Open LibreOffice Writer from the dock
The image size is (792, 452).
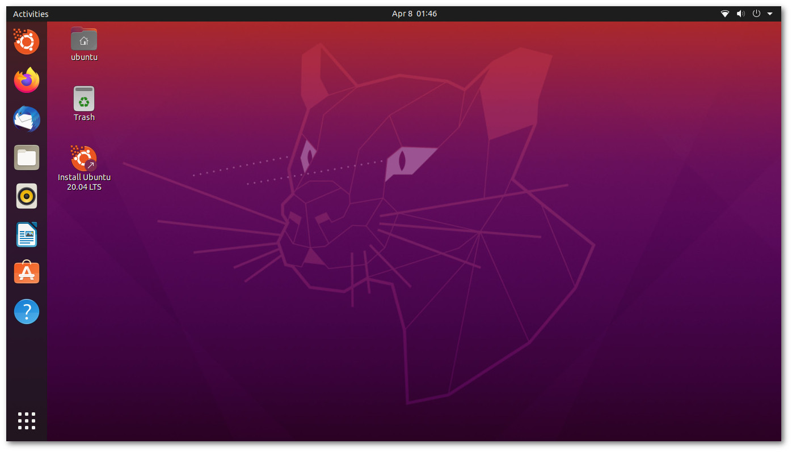pos(27,234)
